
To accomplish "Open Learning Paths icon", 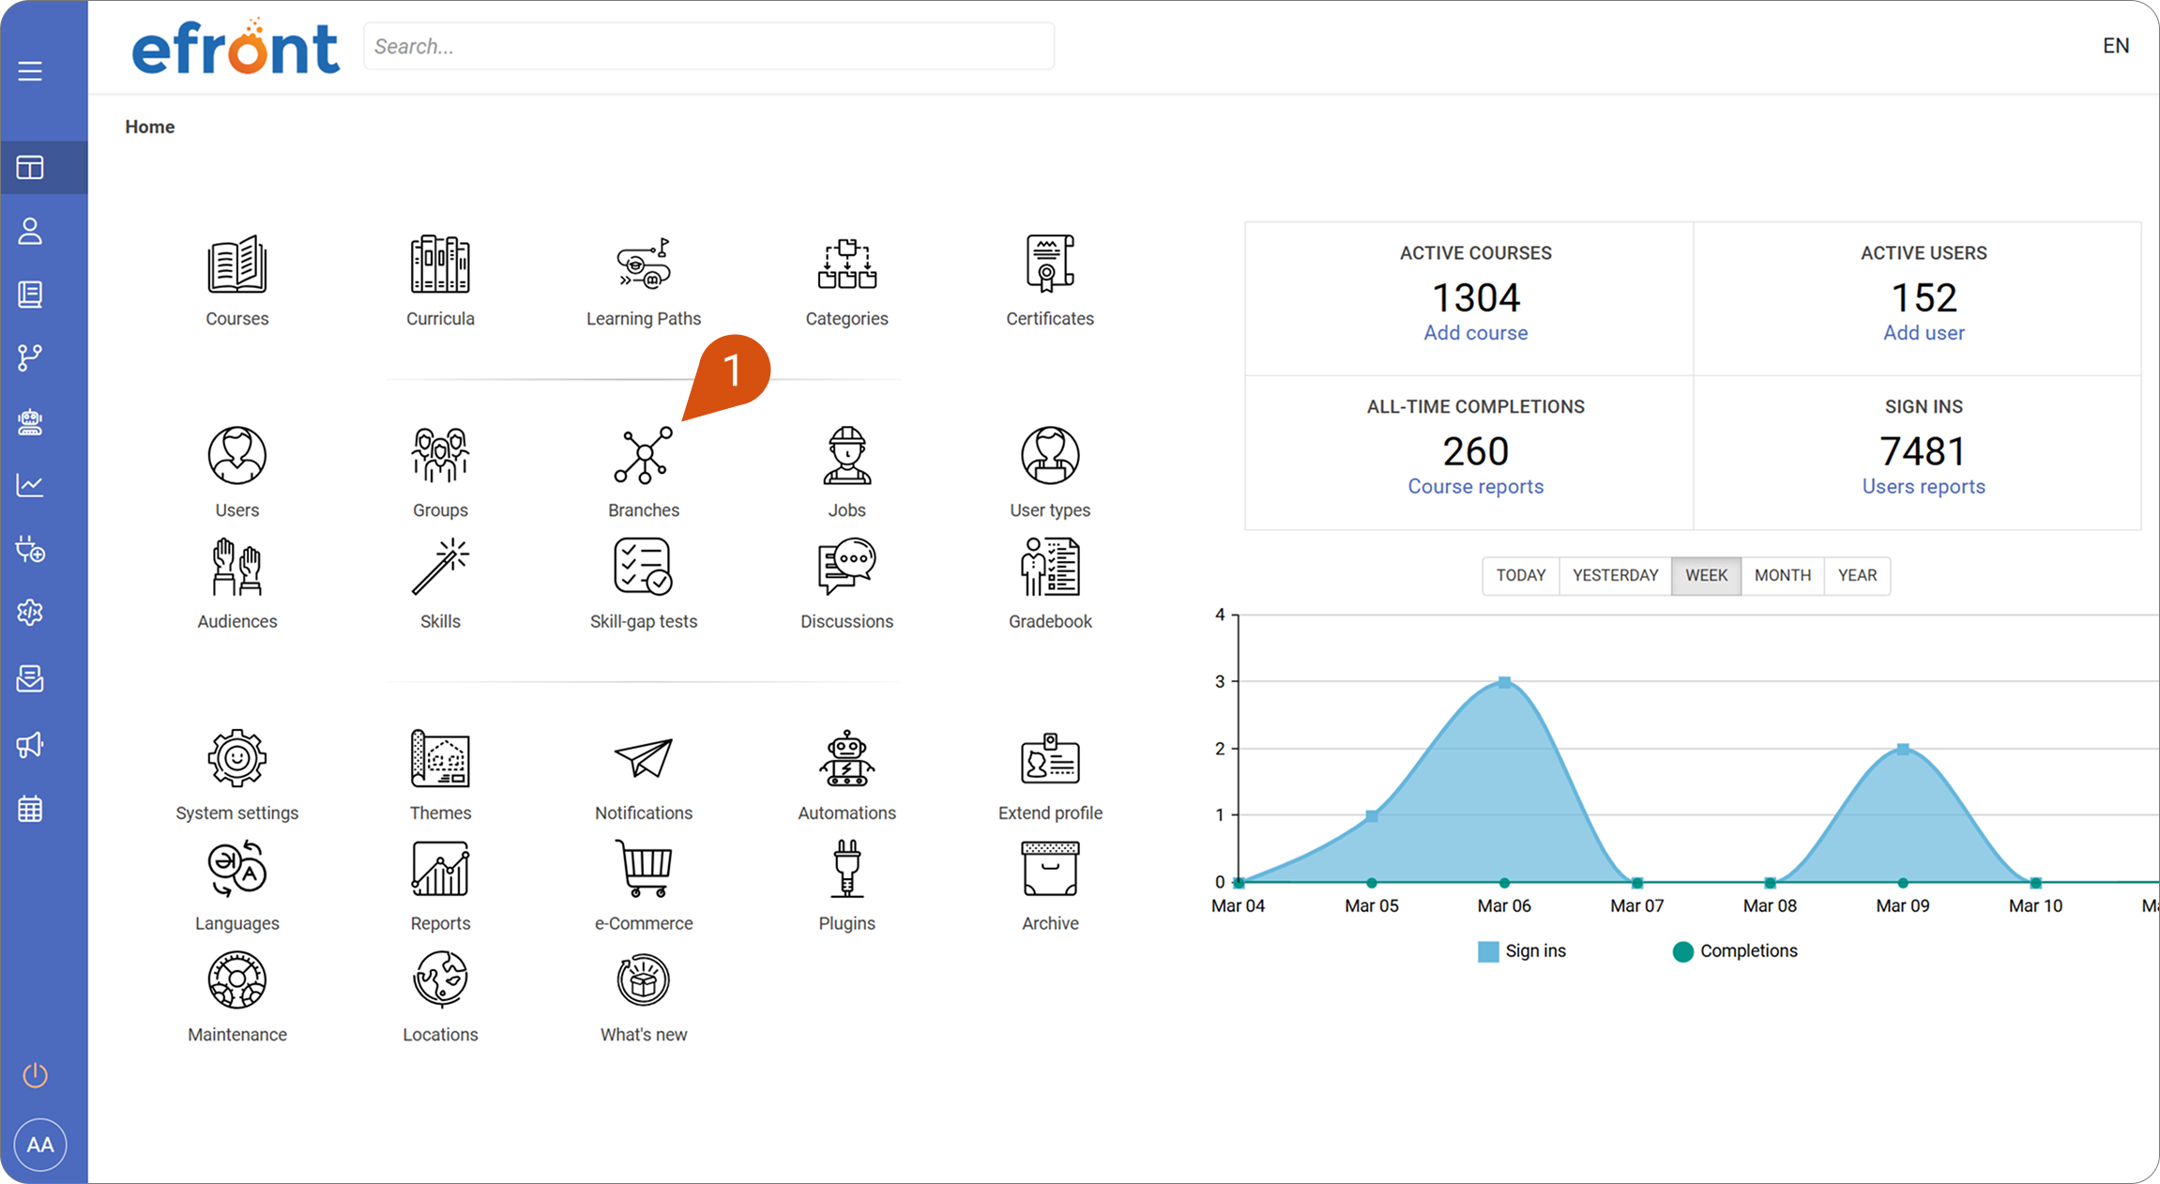I will pos(643,264).
